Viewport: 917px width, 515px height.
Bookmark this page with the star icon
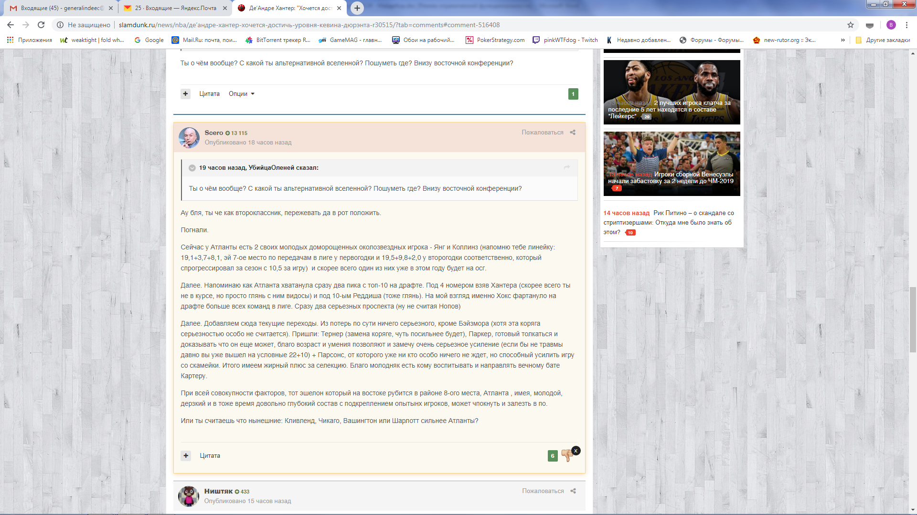851,25
